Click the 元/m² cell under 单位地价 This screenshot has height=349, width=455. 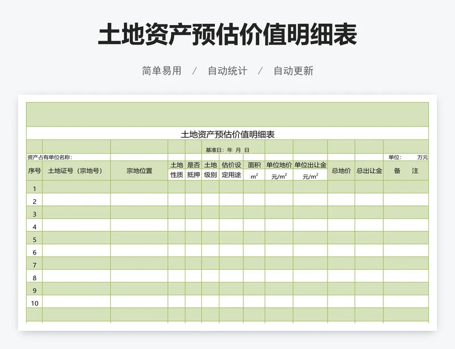point(279,176)
